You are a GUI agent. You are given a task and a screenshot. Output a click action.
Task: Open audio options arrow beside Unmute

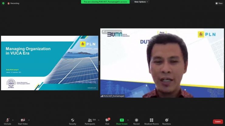13,120
